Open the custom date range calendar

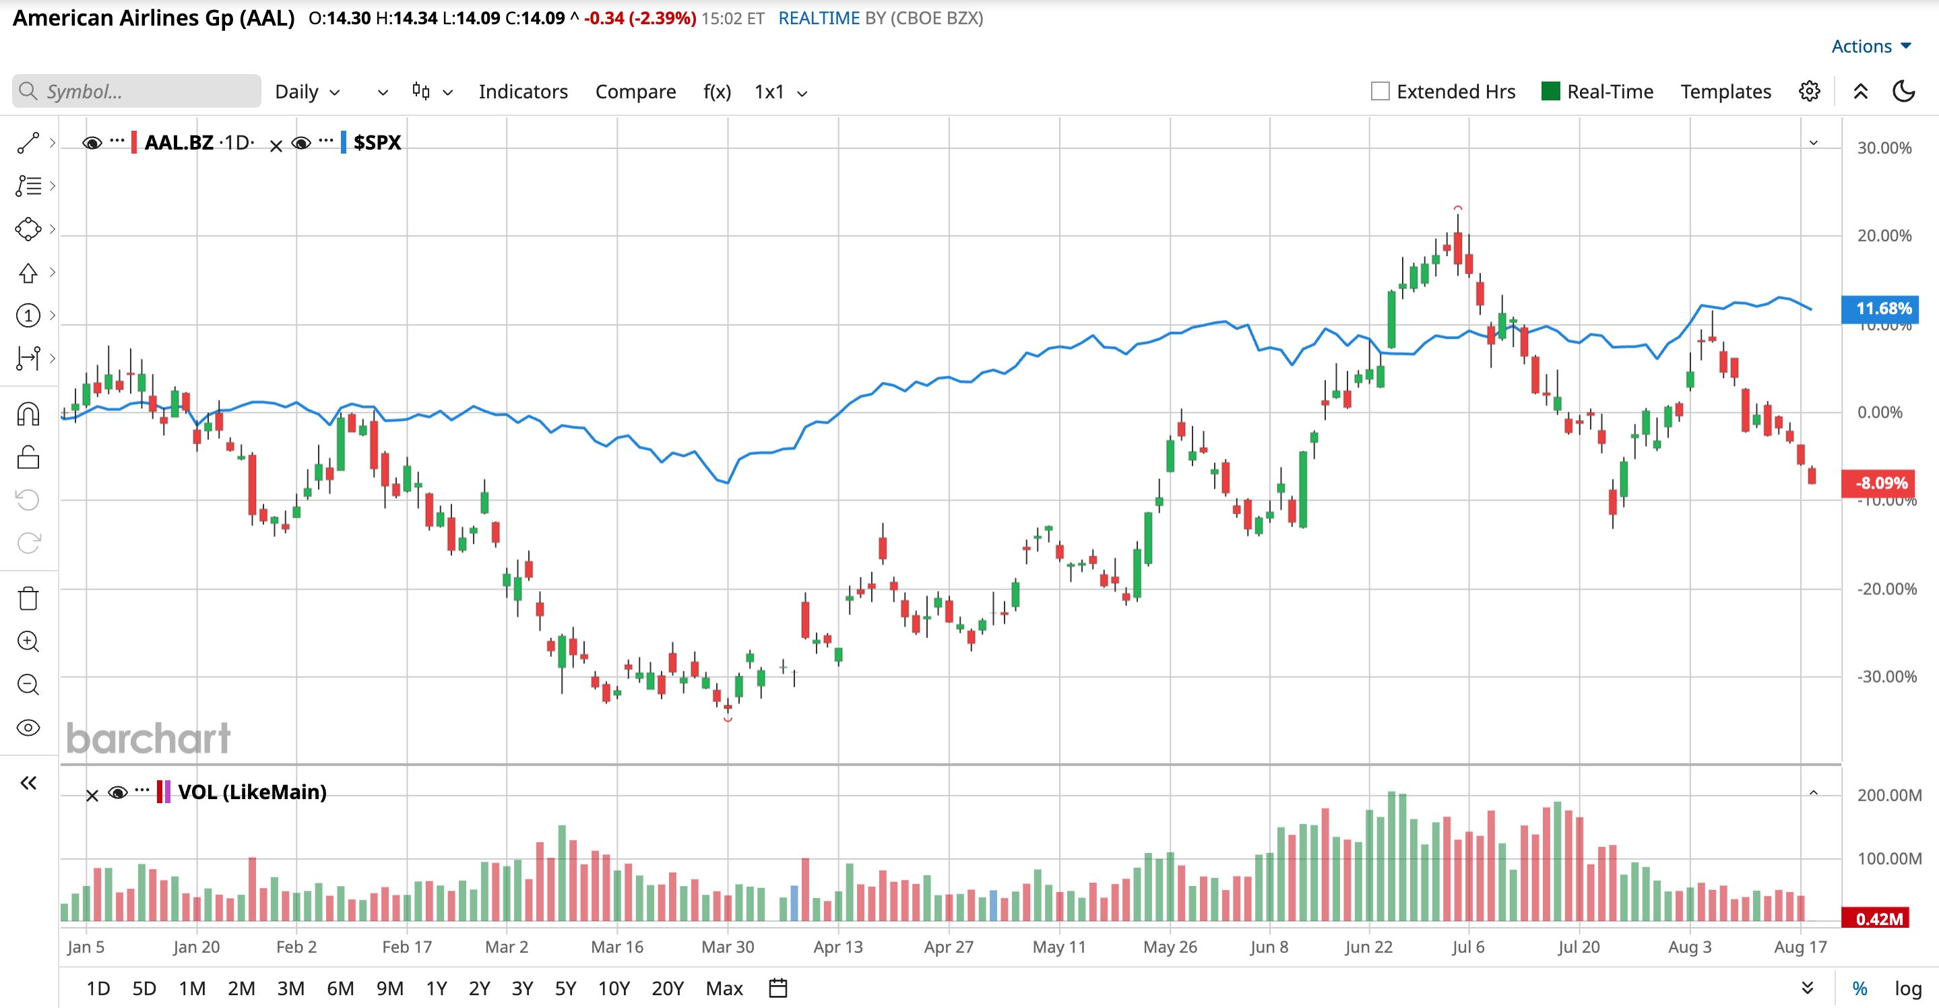[778, 988]
